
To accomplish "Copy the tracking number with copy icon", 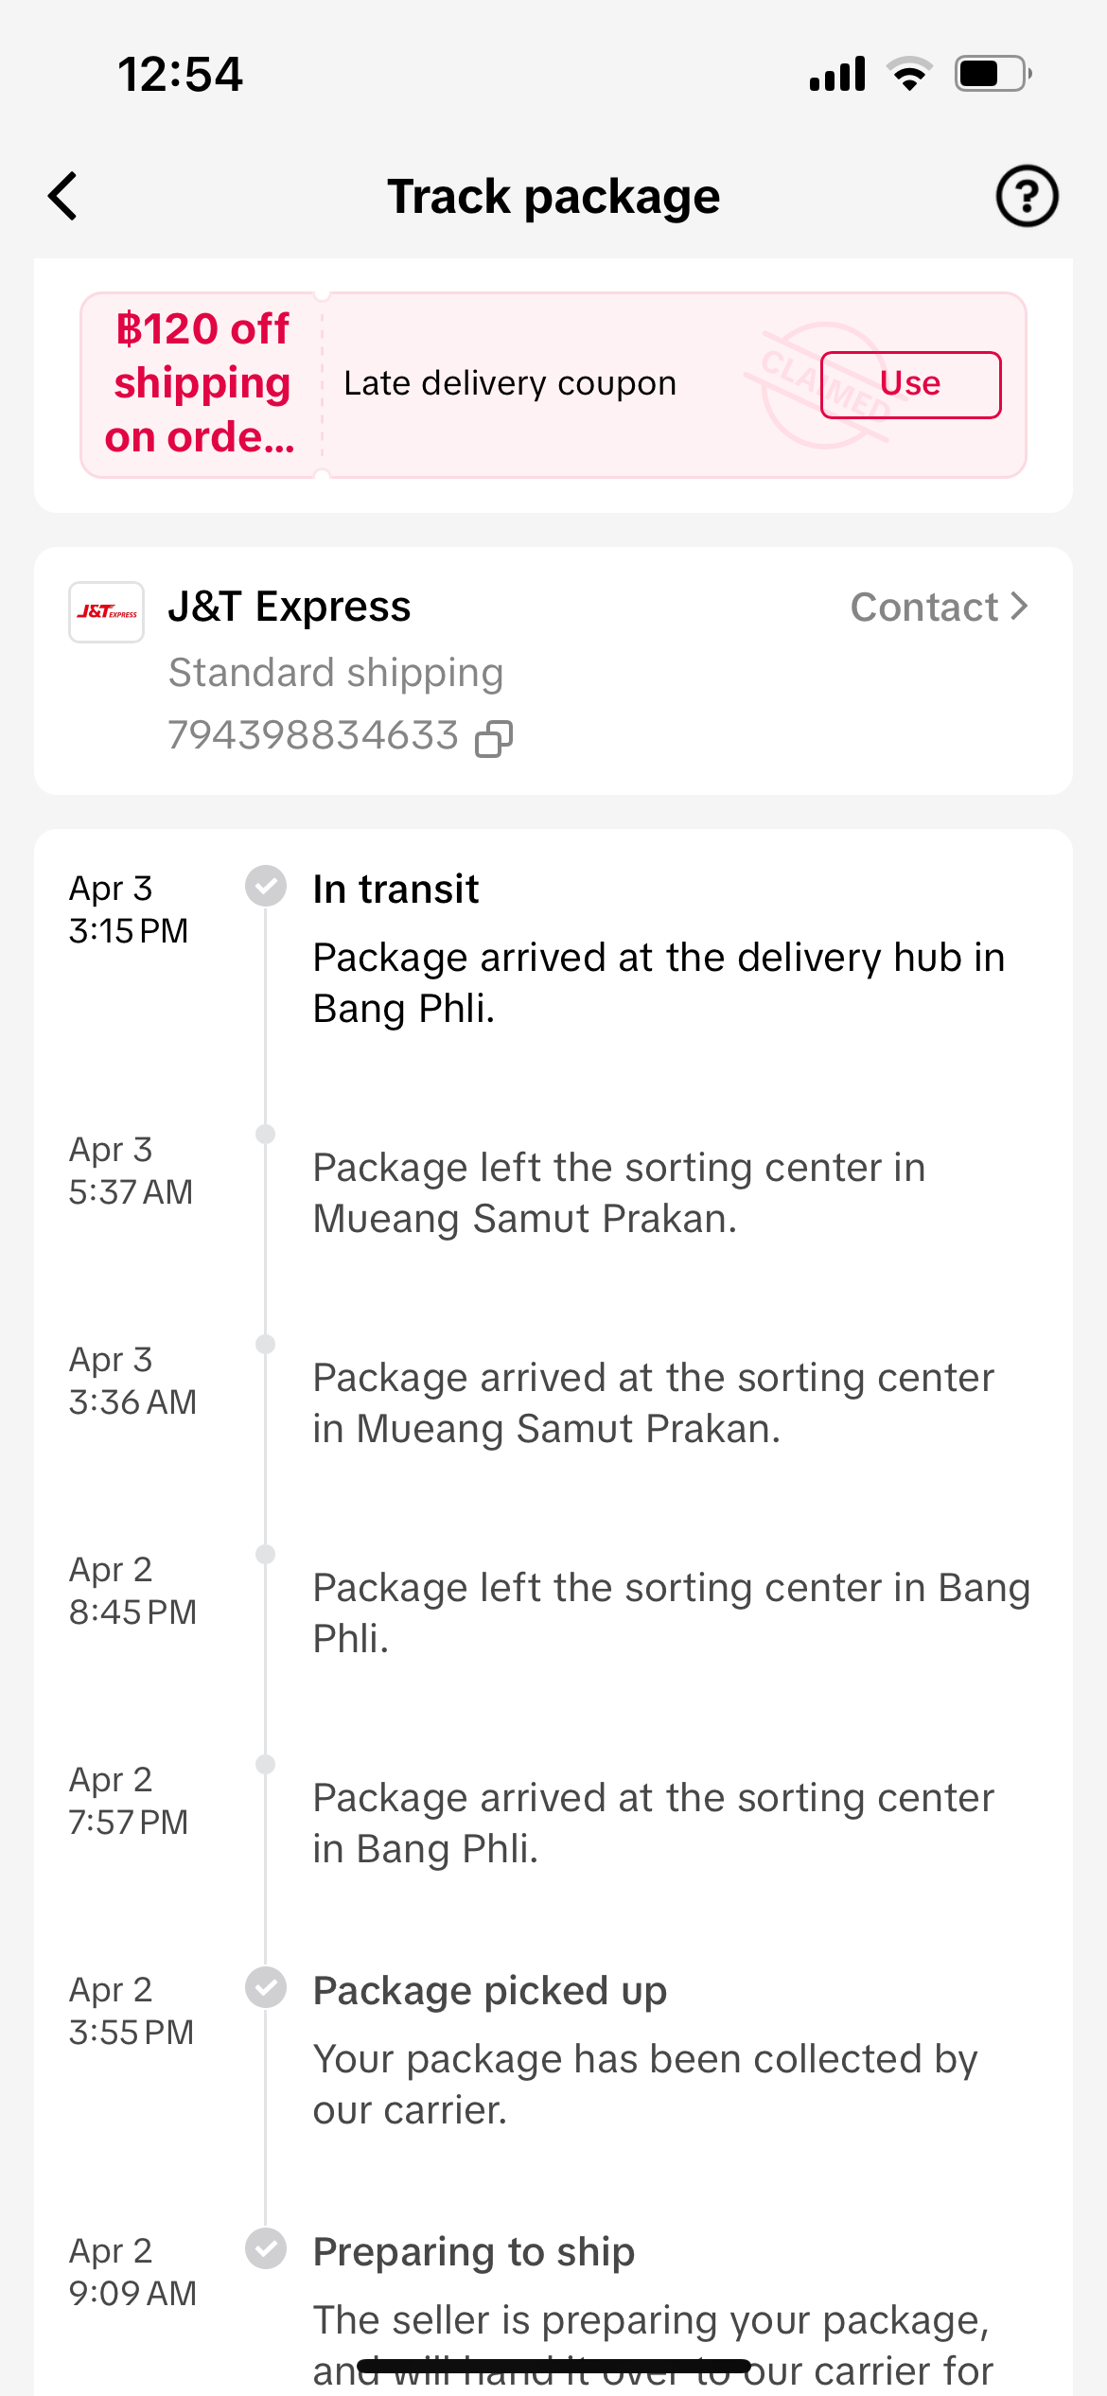I will 494,738.
